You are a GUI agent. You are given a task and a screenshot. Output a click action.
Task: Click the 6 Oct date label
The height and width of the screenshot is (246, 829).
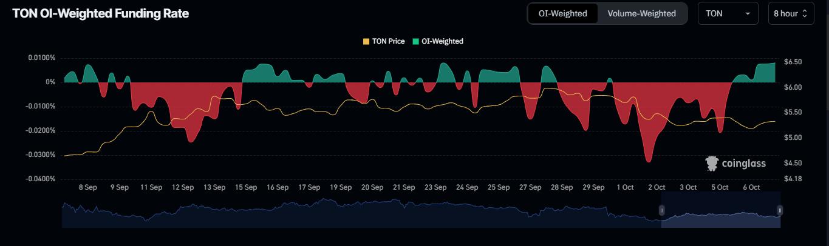tap(751, 187)
